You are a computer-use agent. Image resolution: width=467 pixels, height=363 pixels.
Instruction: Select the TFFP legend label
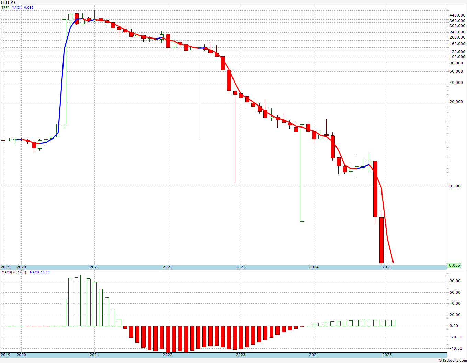click(x=5, y=8)
